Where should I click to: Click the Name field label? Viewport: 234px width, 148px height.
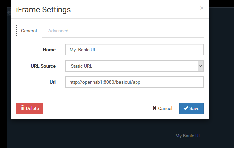point(49,50)
